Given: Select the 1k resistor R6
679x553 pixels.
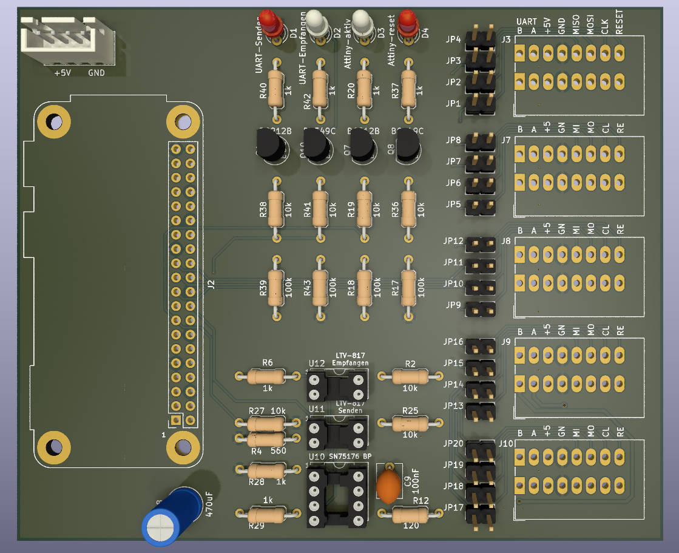Looking at the screenshot, I should point(266,376).
